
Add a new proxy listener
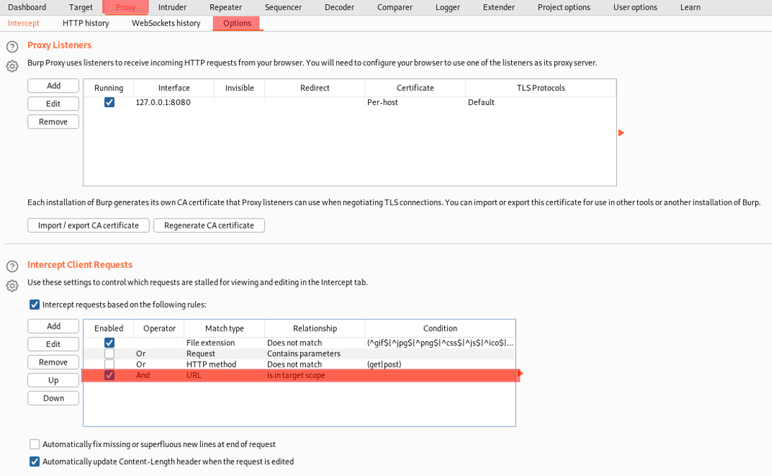coord(53,85)
